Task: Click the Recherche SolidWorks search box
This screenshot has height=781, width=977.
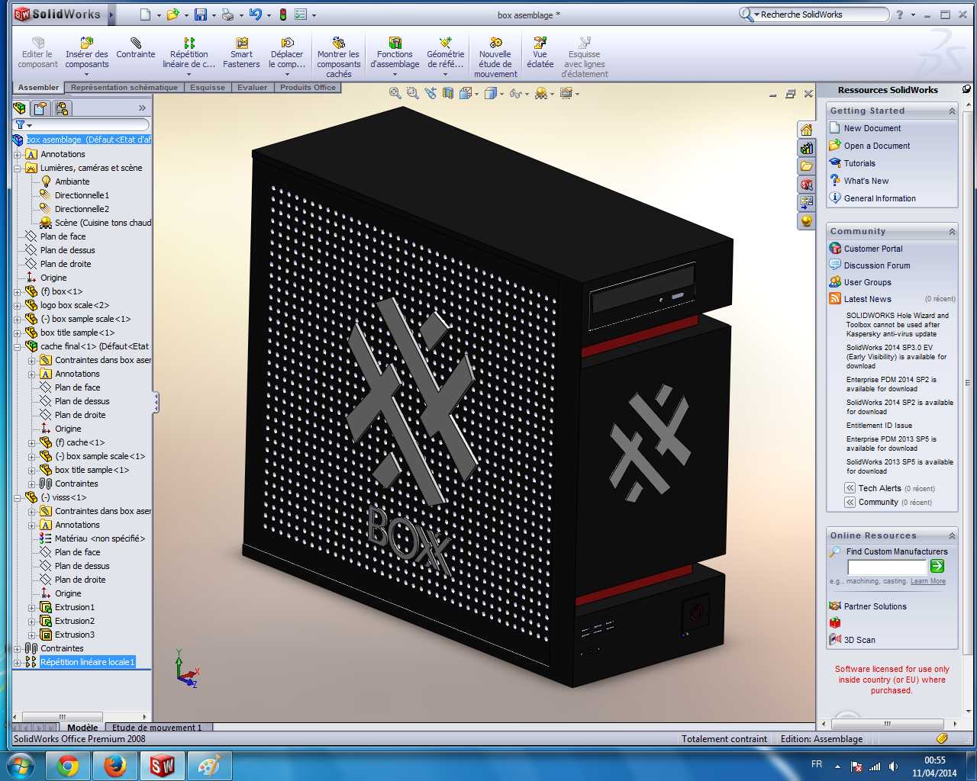Action: [815, 14]
